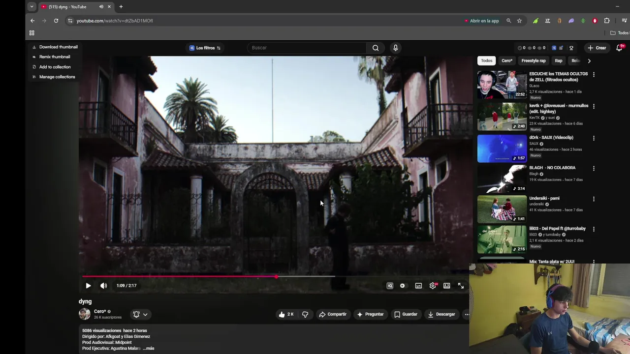Select the Cero* filter chip
The width and height of the screenshot is (630, 354).
[507, 60]
